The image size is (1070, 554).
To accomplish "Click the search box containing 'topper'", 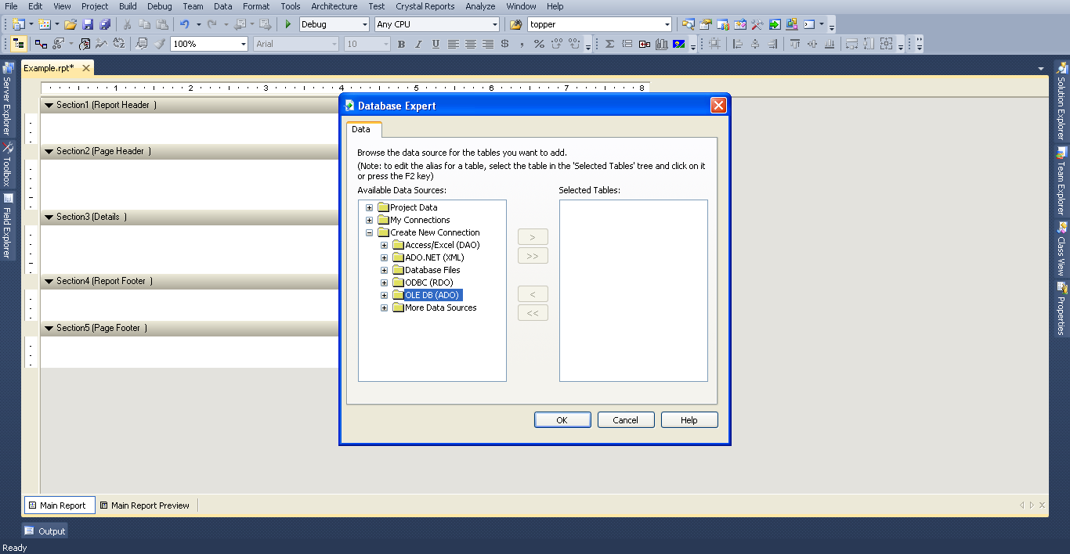I will click(x=599, y=23).
